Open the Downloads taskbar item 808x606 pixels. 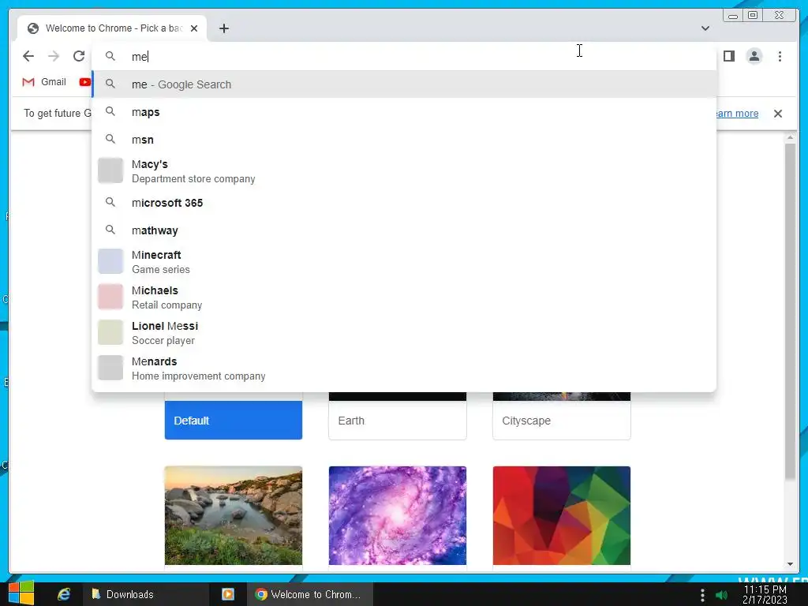145,594
